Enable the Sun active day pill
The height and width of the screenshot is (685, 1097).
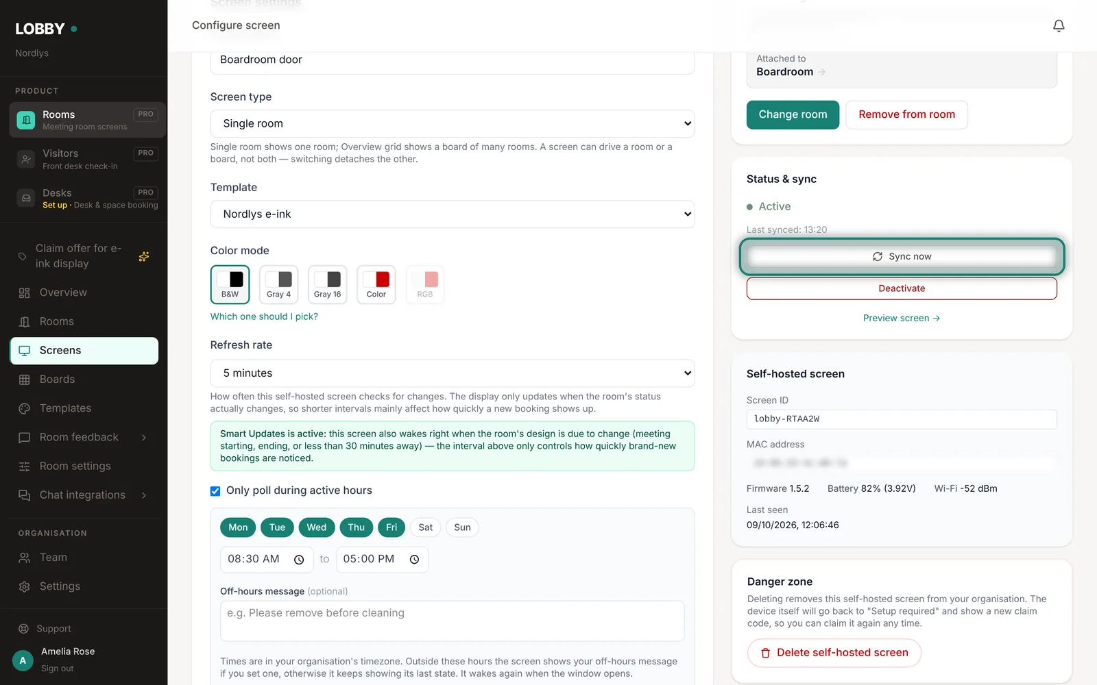click(463, 527)
